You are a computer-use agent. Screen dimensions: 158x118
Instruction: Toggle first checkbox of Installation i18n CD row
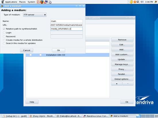point(31,55)
